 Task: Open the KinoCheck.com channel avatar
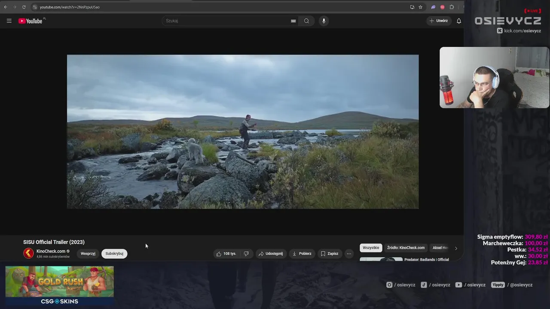[x=28, y=253]
